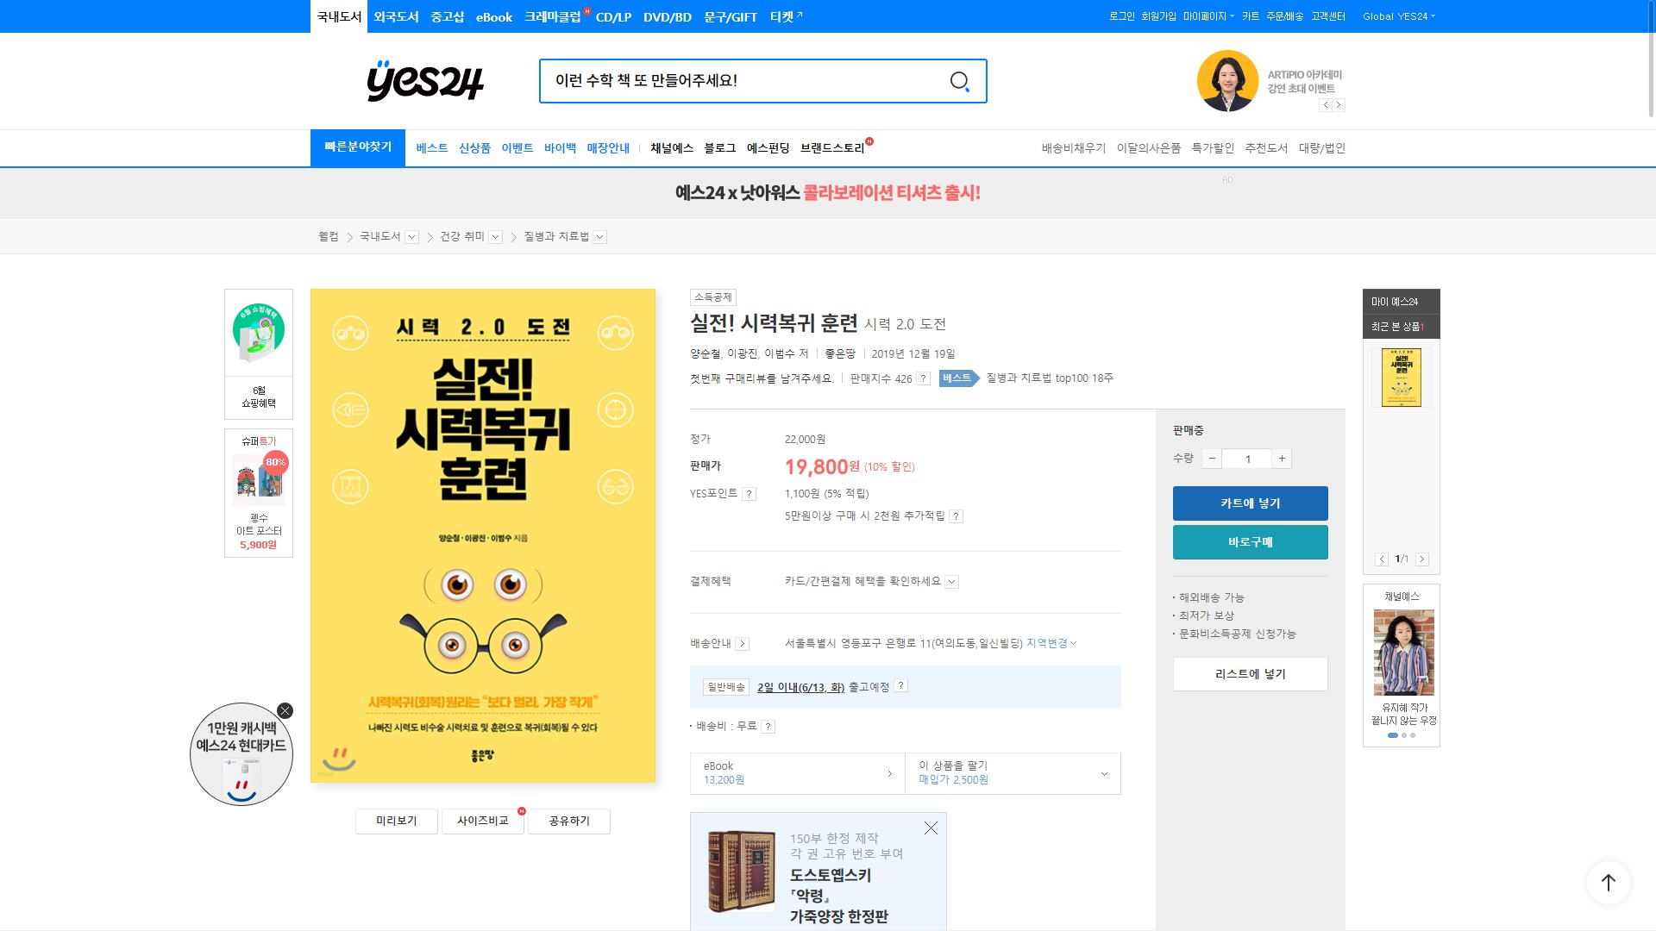
Task: Expand the 질병과 치료법 breadcrumb dropdown
Action: coord(600,237)
